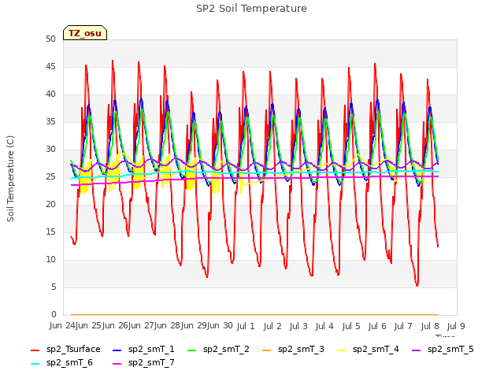504x378 pixels.
Task: Click the magenta sp2_smT_7 legend swatch
Action: click(x=117, y=364)
